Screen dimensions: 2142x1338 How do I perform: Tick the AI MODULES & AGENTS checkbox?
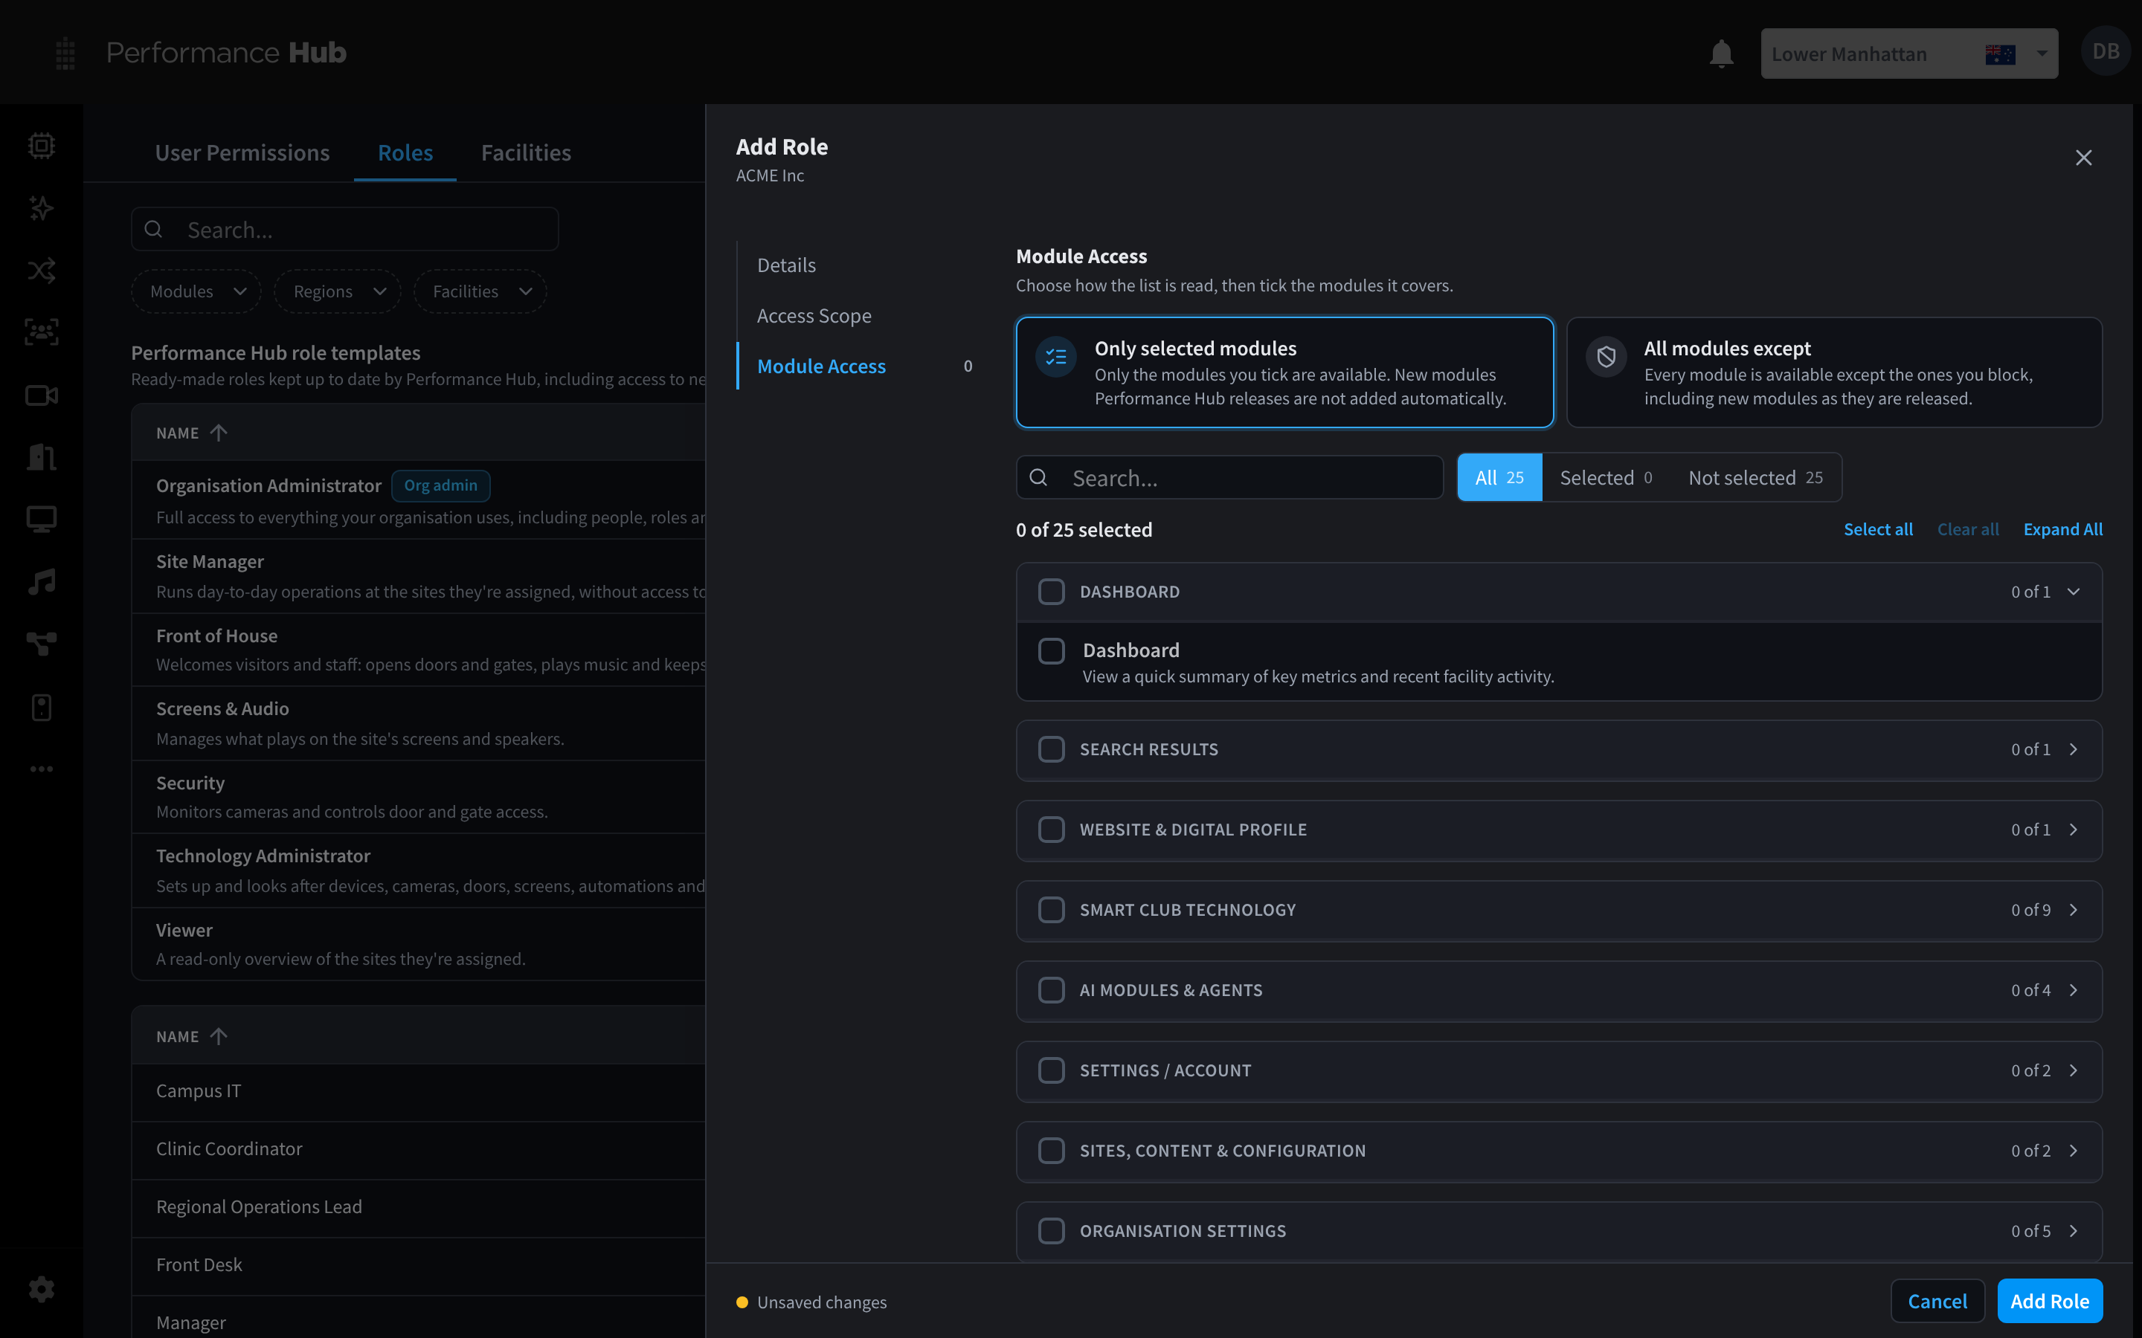click(x=1052, y=990)
